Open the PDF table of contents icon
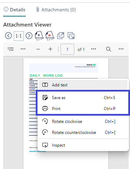 tap(11, 49)
